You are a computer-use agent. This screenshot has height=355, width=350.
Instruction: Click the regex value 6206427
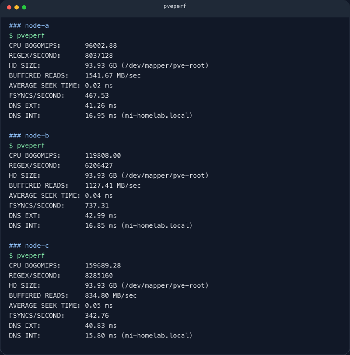[99, 166]
